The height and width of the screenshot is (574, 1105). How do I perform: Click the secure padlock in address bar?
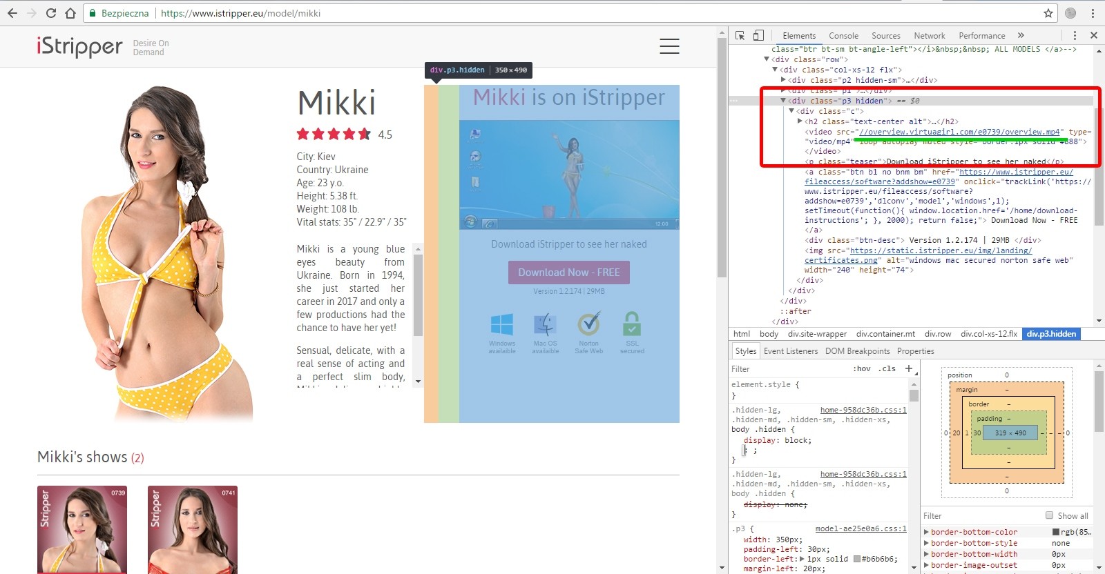click(93, 13)
